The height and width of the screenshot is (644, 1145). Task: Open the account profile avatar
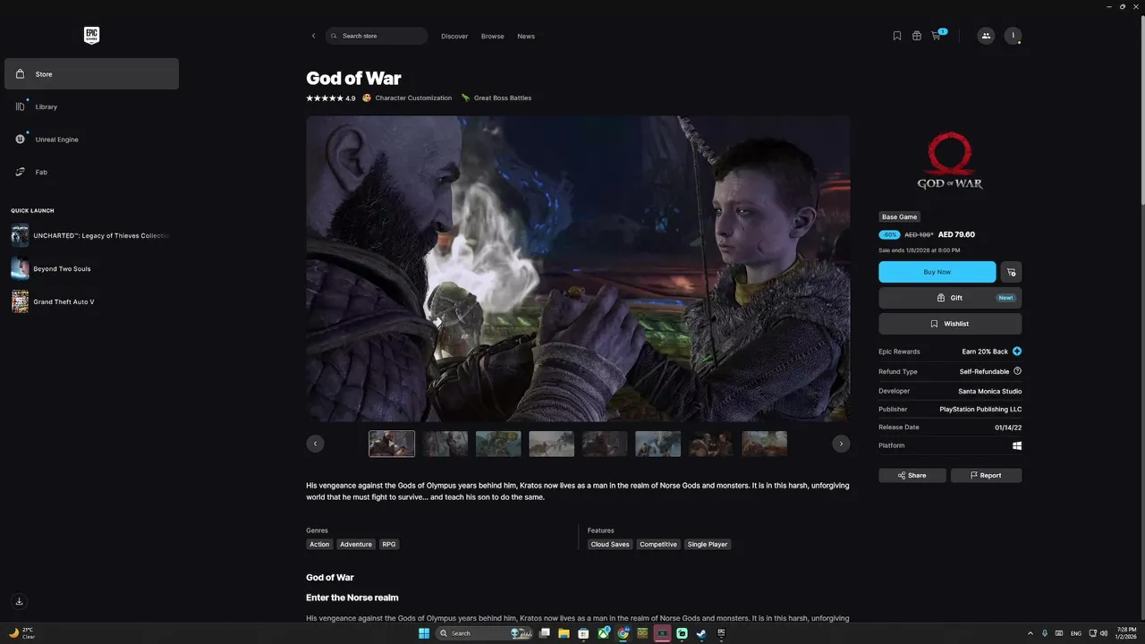1013,36
